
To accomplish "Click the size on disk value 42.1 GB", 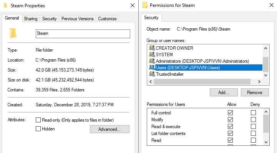I will click(65, 80).
